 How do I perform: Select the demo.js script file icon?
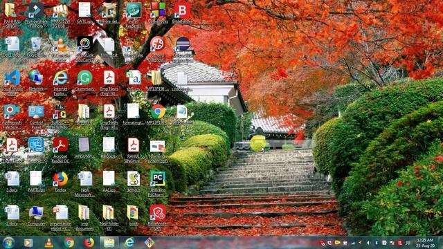[x=134, y=181]
